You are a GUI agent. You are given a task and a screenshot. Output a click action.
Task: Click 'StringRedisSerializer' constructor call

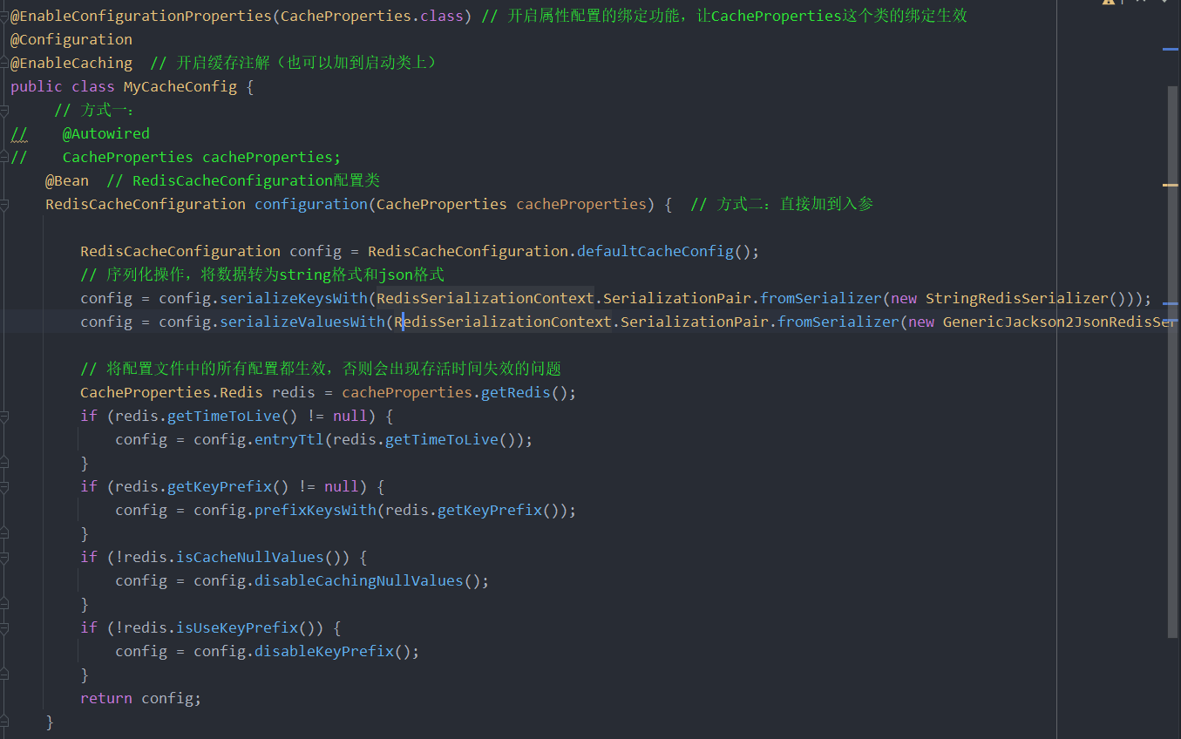coord(1017,298)
